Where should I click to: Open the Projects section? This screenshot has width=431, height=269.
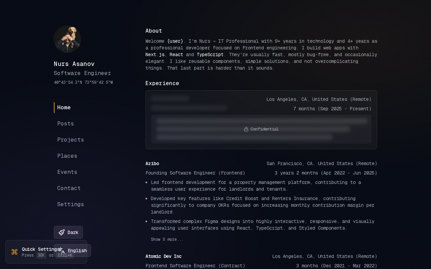[x=71, y=140]
